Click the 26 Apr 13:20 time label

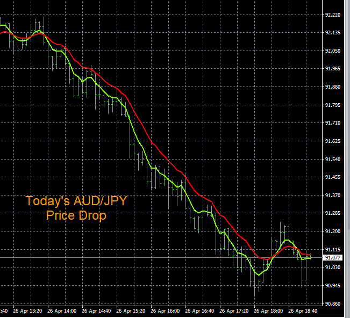[x=27, y=310]
